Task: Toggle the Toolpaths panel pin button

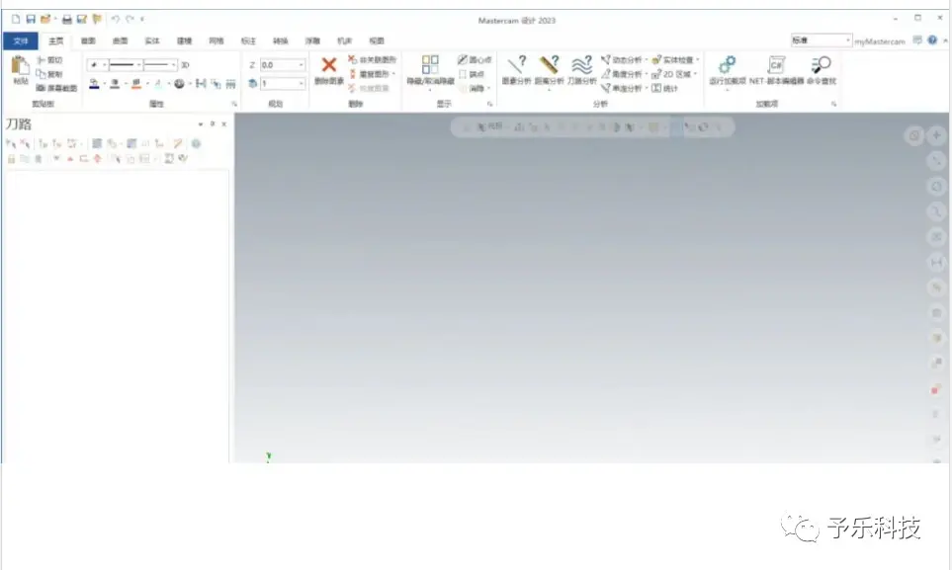Action: [x=212, y=123]
